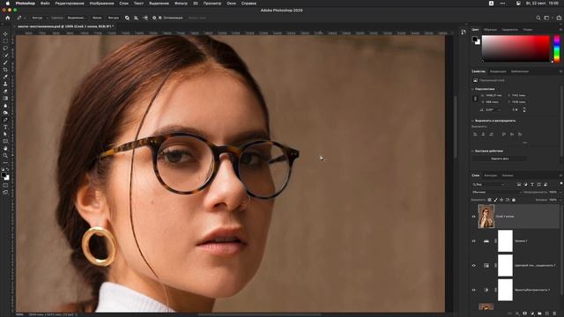Viewport: 564px width, 317px height.
Task: Collapse the Быстрые действия section
Action: [472, 151]
